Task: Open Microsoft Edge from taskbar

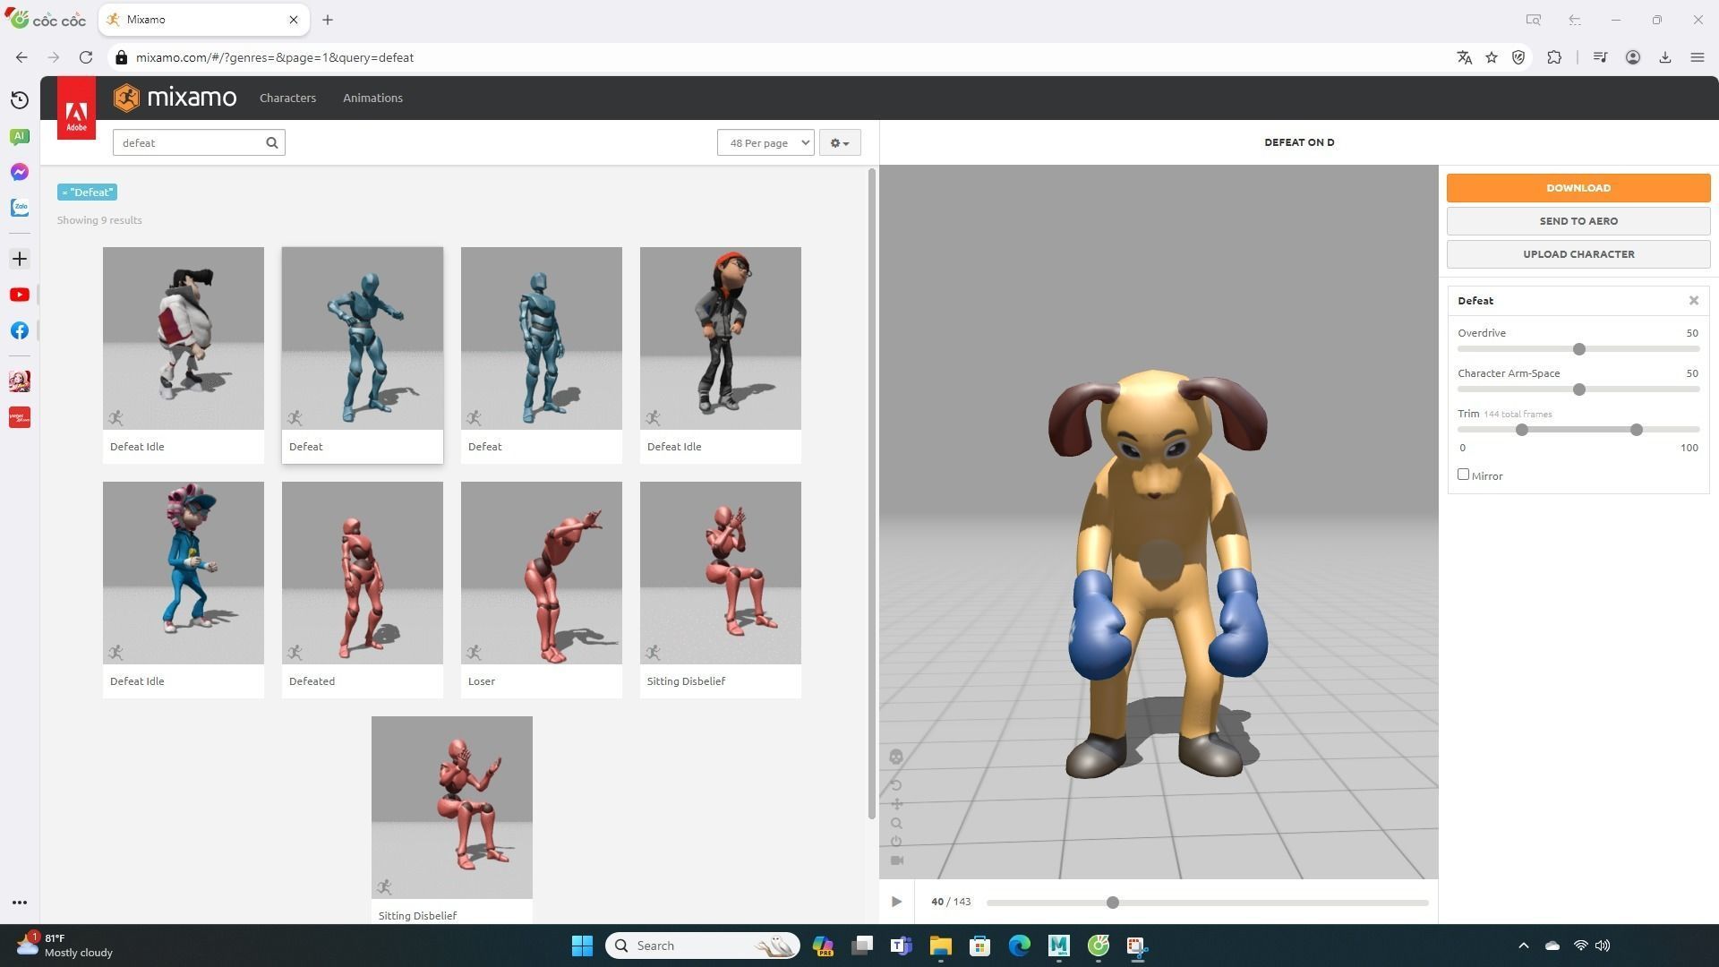Action: [1019, 946]
